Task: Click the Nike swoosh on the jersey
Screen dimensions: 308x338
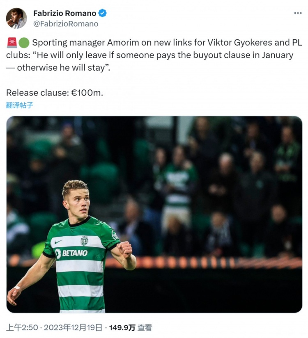Action: pyautogui.click(x=58, y=242)
